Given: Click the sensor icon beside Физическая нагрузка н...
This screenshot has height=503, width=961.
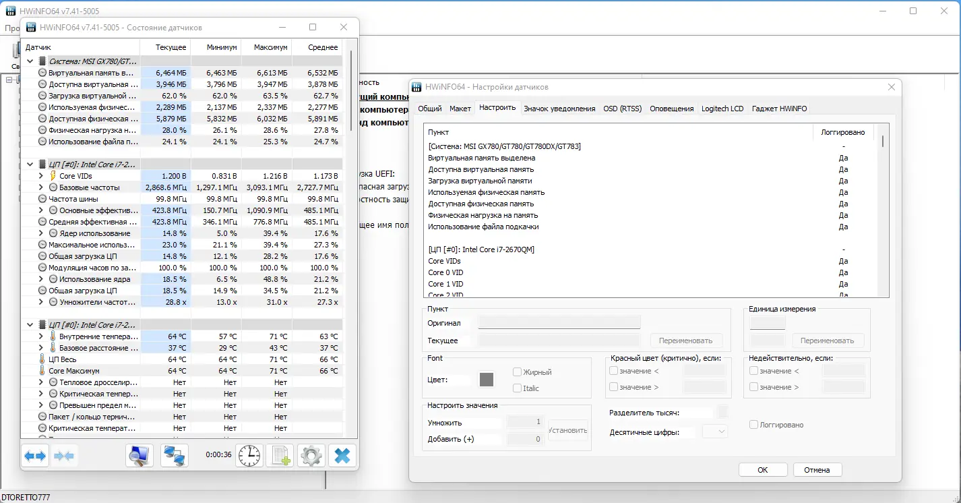Looking at the screenshot, I should click(x=42, y=130).
